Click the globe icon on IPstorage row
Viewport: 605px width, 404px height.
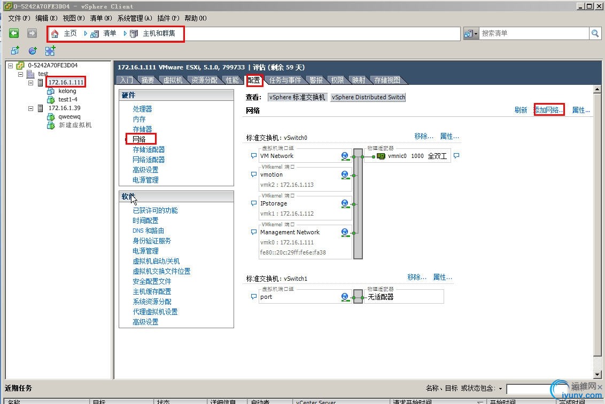tap(345, 204)
